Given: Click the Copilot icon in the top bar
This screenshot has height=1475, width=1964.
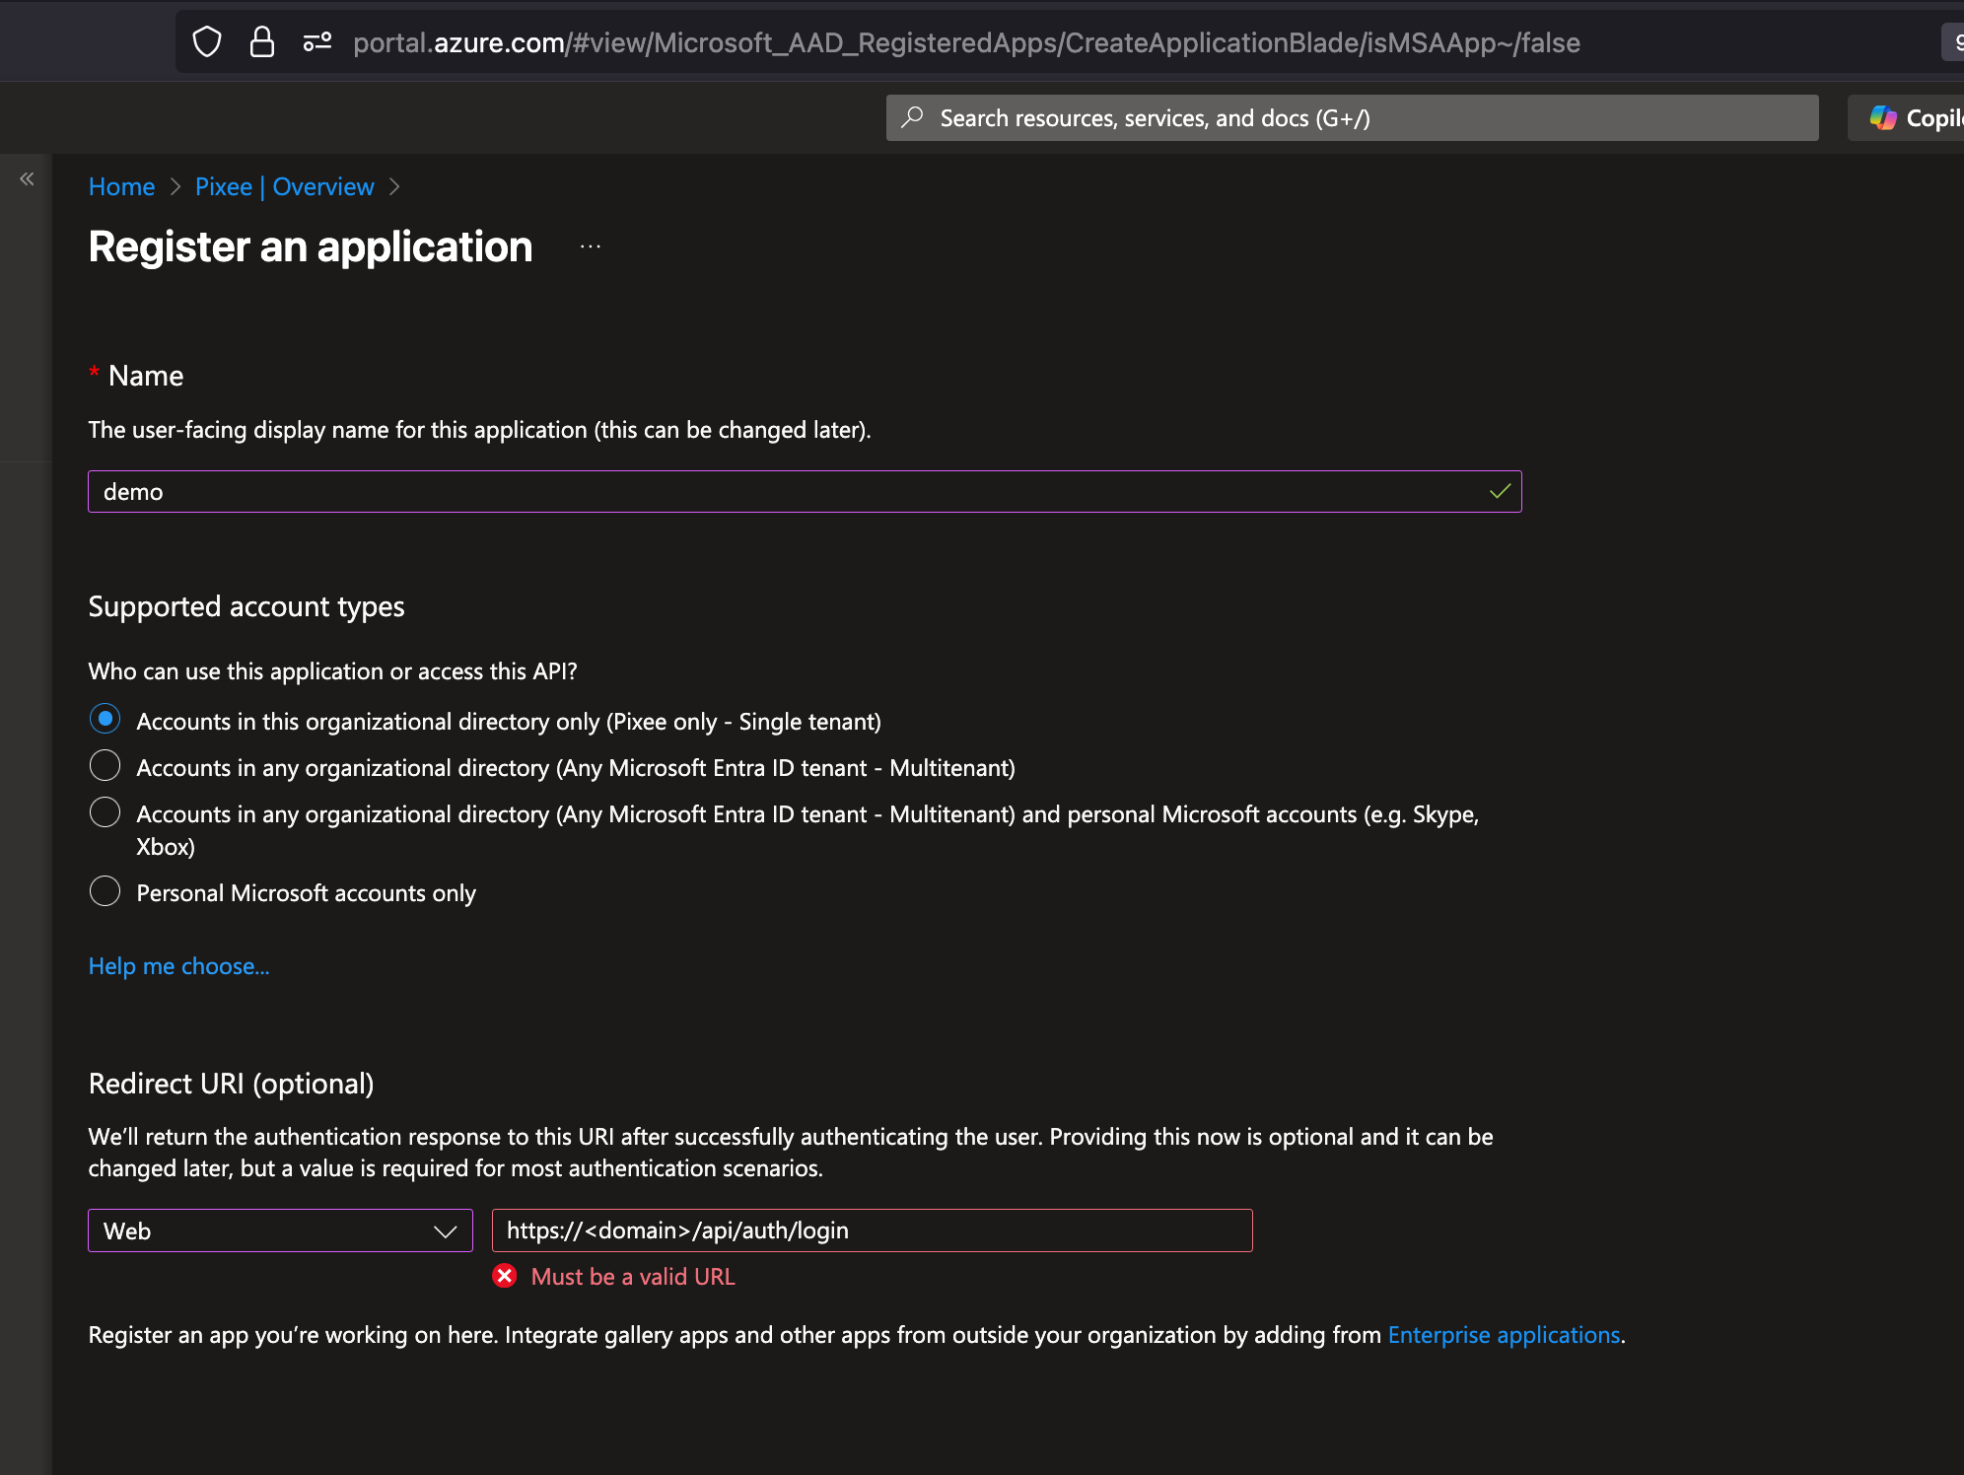Looking at the screenshot, I should [x=1884, y=117].
